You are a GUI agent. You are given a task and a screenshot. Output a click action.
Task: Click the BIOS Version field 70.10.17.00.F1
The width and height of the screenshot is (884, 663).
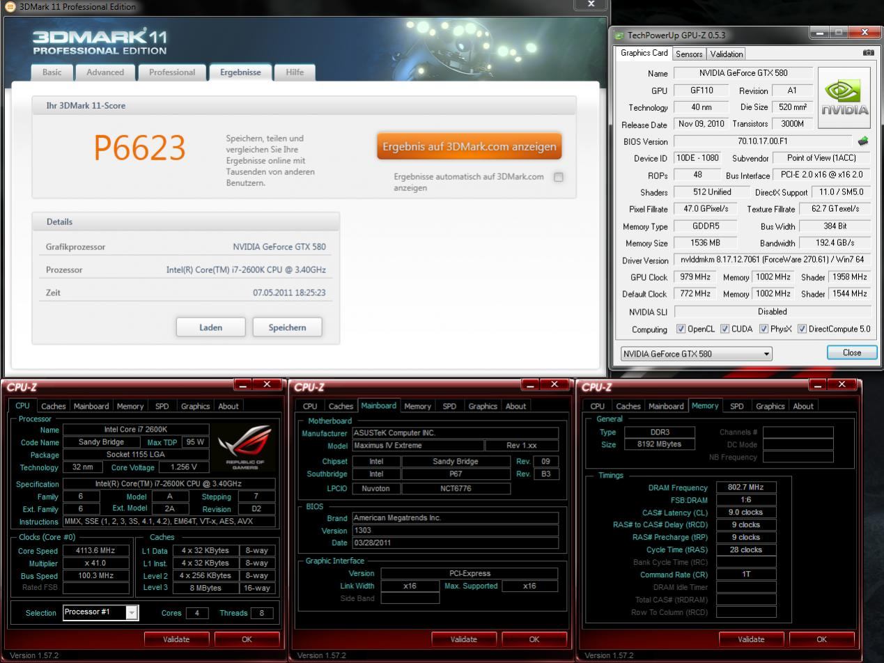[762, 141]
